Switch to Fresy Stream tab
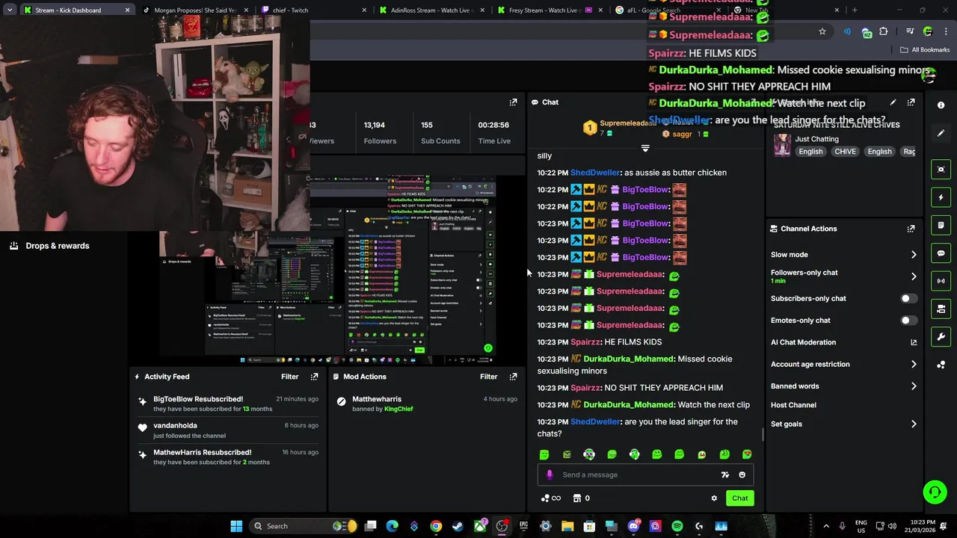 pyautogui.click(x=549, y=10)
